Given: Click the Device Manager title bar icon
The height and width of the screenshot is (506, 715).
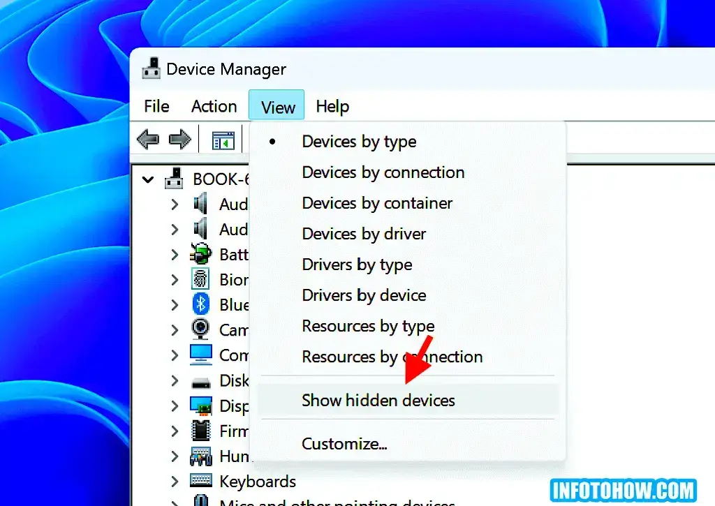Looking at the screenshot, I should 152,68.
